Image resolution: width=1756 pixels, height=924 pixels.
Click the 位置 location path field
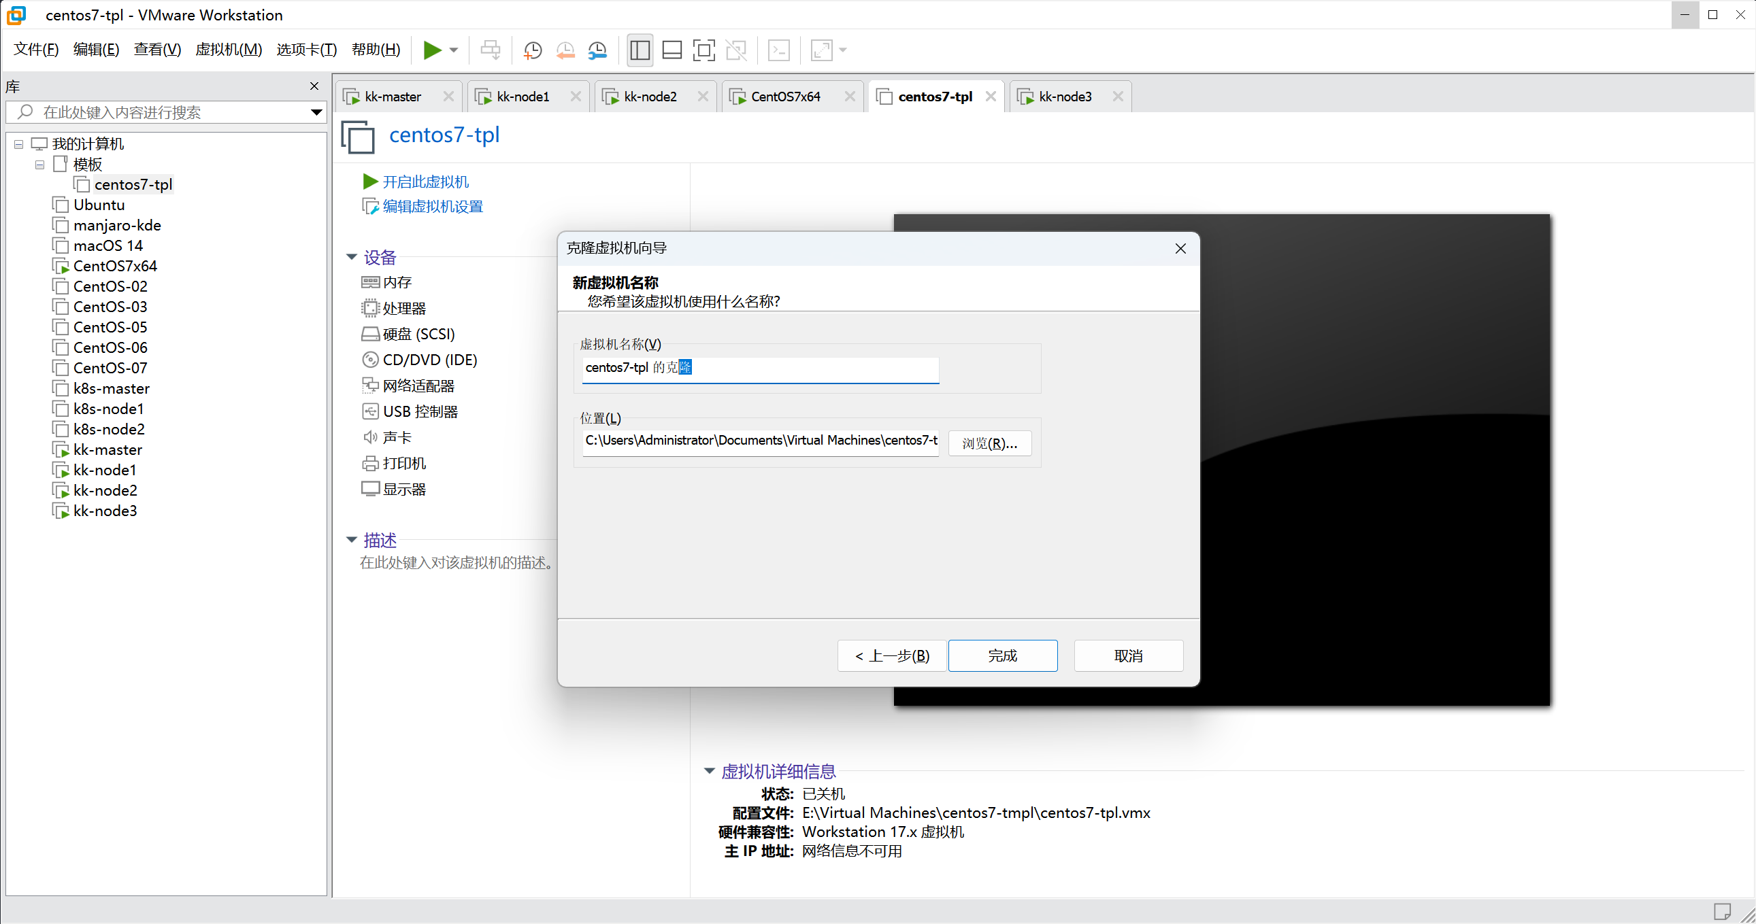pos(760,441)
